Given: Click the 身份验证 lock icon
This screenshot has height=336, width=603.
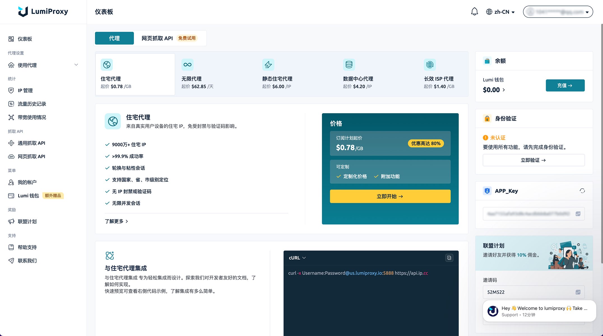Looking at the screenshot, I should 487,118.
